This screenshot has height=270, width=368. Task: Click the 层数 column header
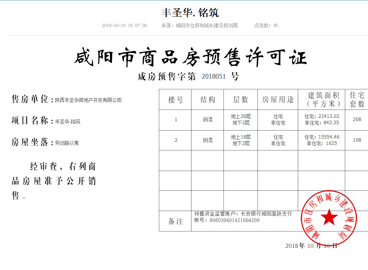pyautogui.click(x=241, y=100)
